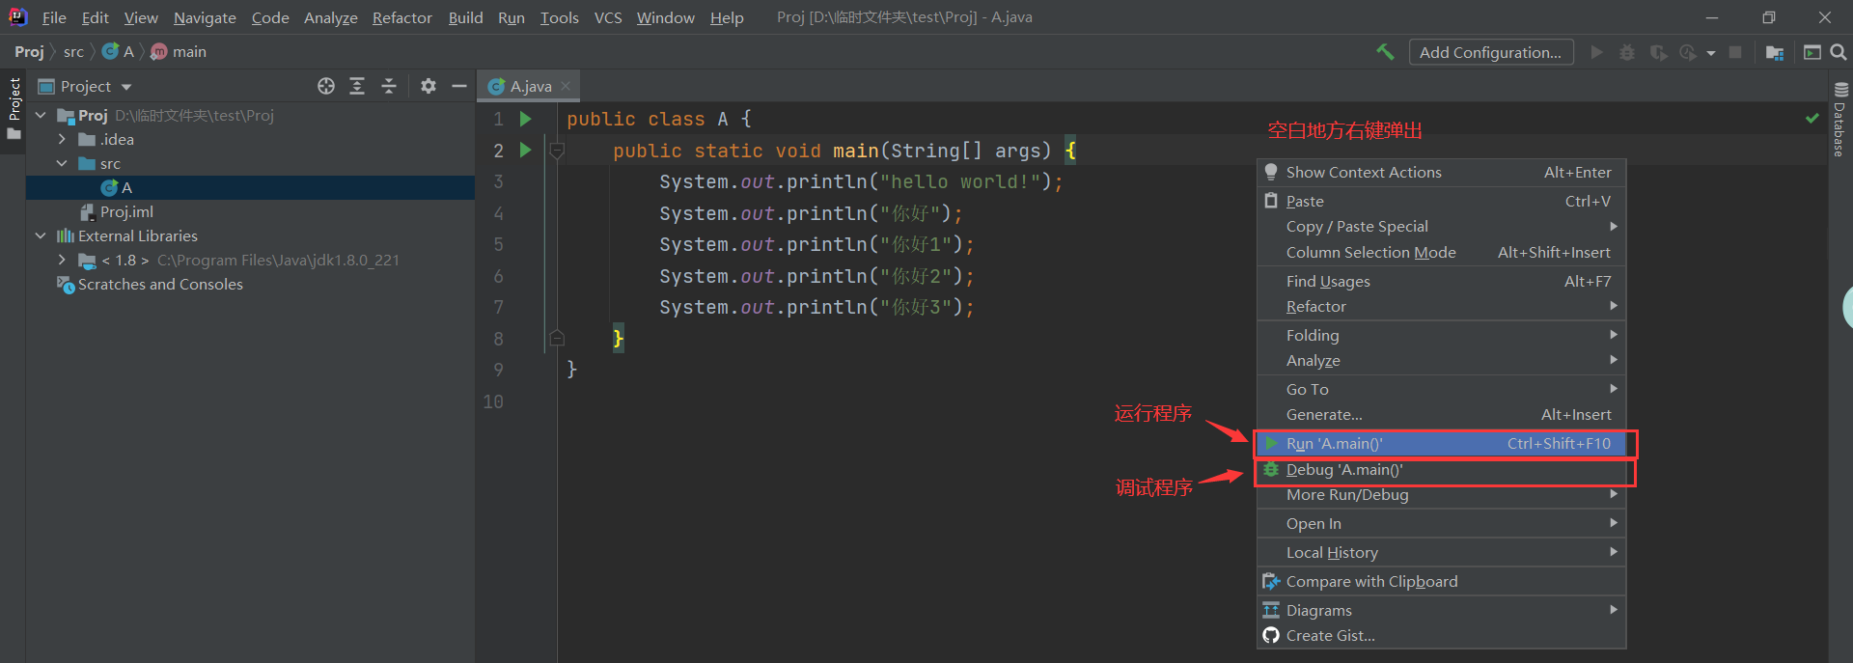Open Diagrams submenu
This screenshot has height=663, width=1853.
(1441, 610)
